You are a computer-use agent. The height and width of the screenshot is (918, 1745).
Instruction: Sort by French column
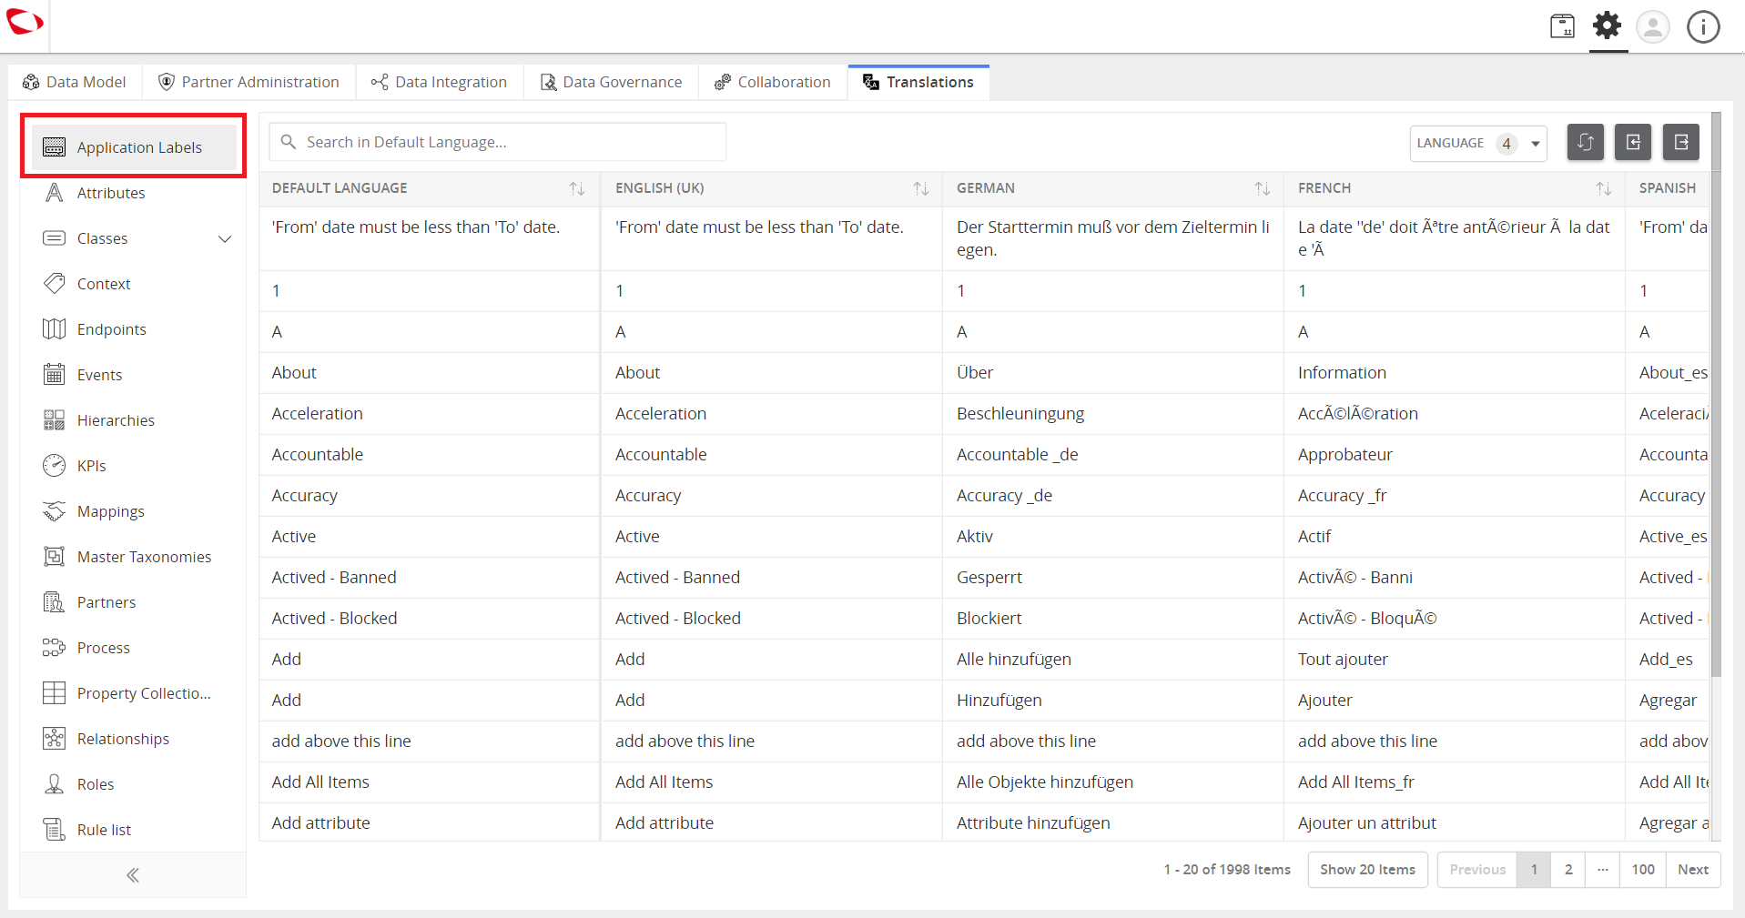(x=1604, y=188)
